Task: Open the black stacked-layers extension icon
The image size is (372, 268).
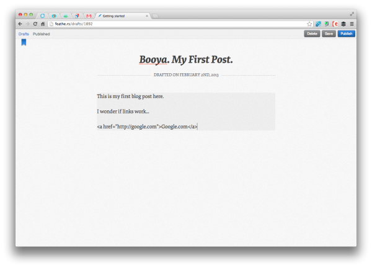Action: [x=343, y=24]
